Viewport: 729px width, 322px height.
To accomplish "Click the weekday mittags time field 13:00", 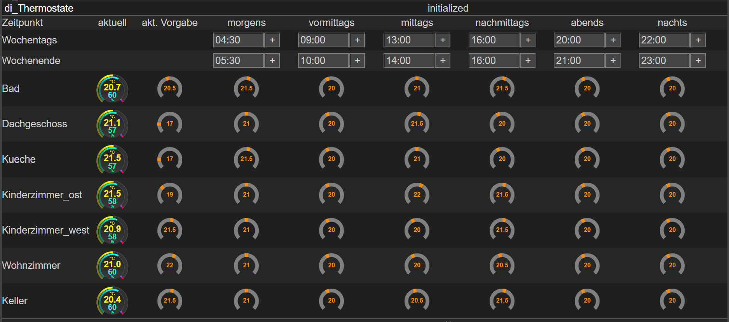I will (408, 40).
